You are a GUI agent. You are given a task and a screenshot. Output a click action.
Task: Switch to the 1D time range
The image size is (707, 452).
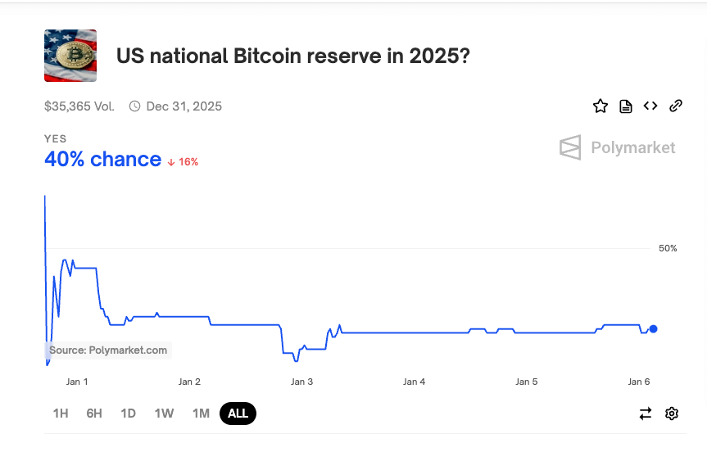tap(128, 414)
